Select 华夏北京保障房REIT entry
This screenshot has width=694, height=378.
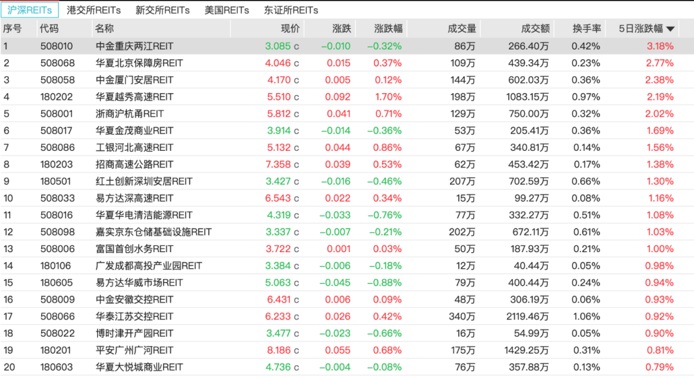tap(139, 63)
